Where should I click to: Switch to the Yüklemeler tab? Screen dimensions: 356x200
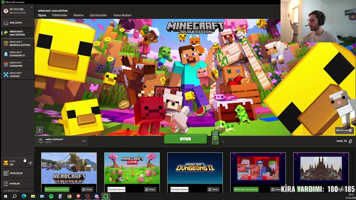[x=60, y=15]
